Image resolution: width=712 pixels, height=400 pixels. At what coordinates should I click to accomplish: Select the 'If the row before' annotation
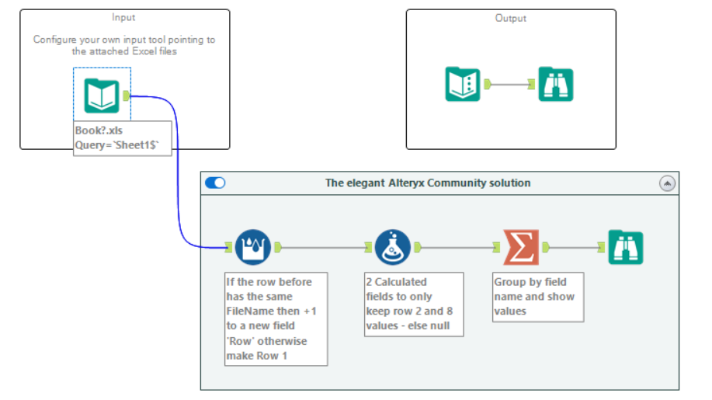(x=276, y=318)
